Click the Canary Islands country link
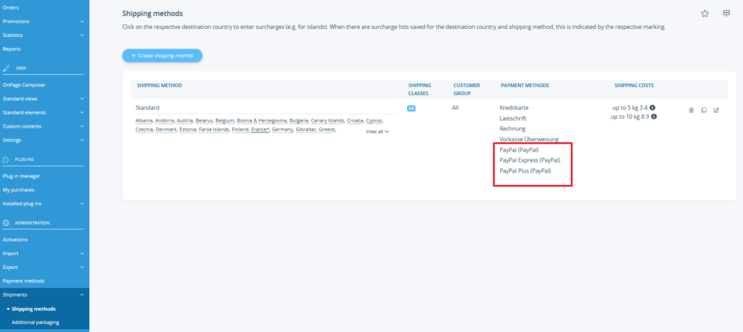The height and width of the screenshot is (332, 743). (x=328, y=121)
